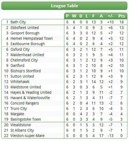Open Ebbsfleet United team name
This screenshot has width=129, height=141.
click(25, 28)
